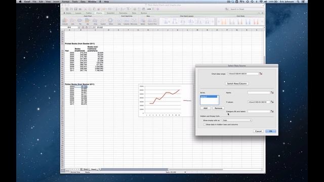This screenshot has height=182, width=324.
Task: Select the Sheet2 worksheet tab
Action: [94, 169]
